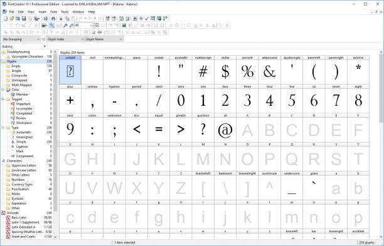Select the Important tag item
384x246 pixels.
(x=23, y=104)
